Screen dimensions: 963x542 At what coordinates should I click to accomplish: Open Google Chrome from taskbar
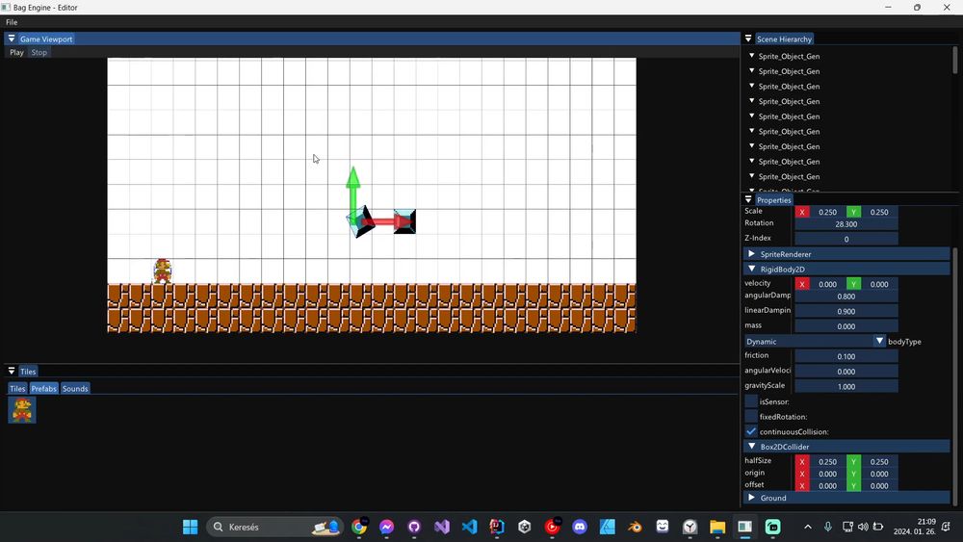click(359, 527)
